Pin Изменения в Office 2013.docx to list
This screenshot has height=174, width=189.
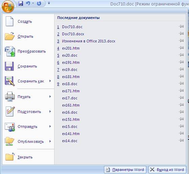tap(181, 40)
